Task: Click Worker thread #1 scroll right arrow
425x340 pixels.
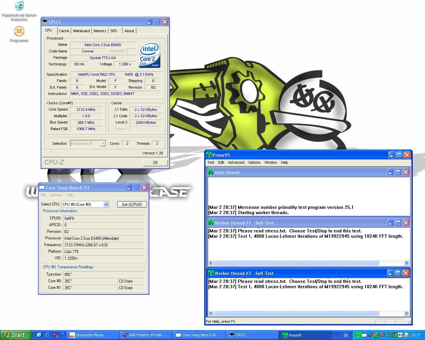Action: (406, 263)
